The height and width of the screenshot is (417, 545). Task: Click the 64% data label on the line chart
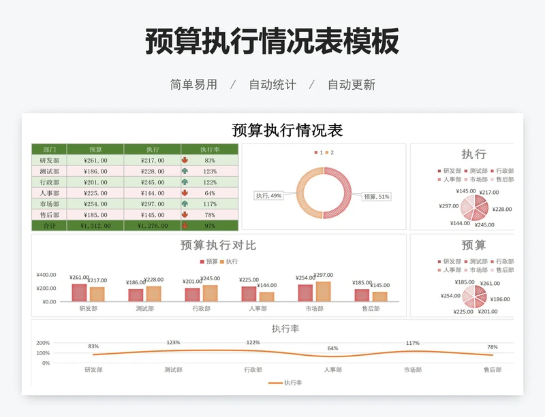pos(332,348)
